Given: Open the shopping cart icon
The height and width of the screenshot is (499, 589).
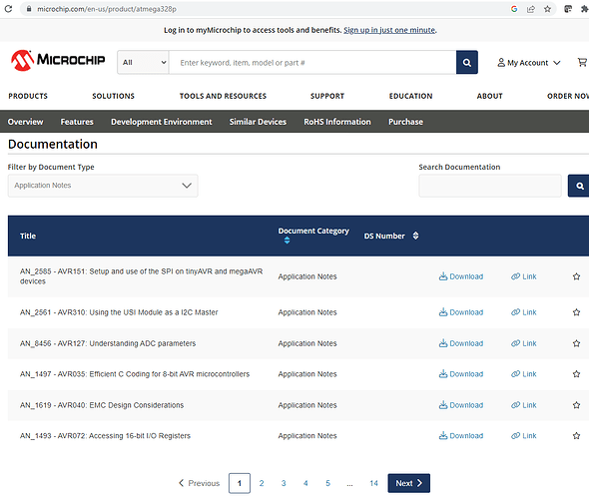Looking at the screenshot, I should pos(582,62).
